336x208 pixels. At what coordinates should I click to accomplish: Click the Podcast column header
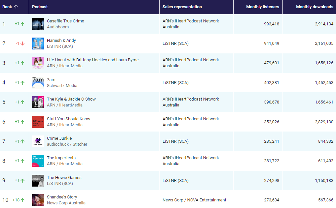click(40, 7)
